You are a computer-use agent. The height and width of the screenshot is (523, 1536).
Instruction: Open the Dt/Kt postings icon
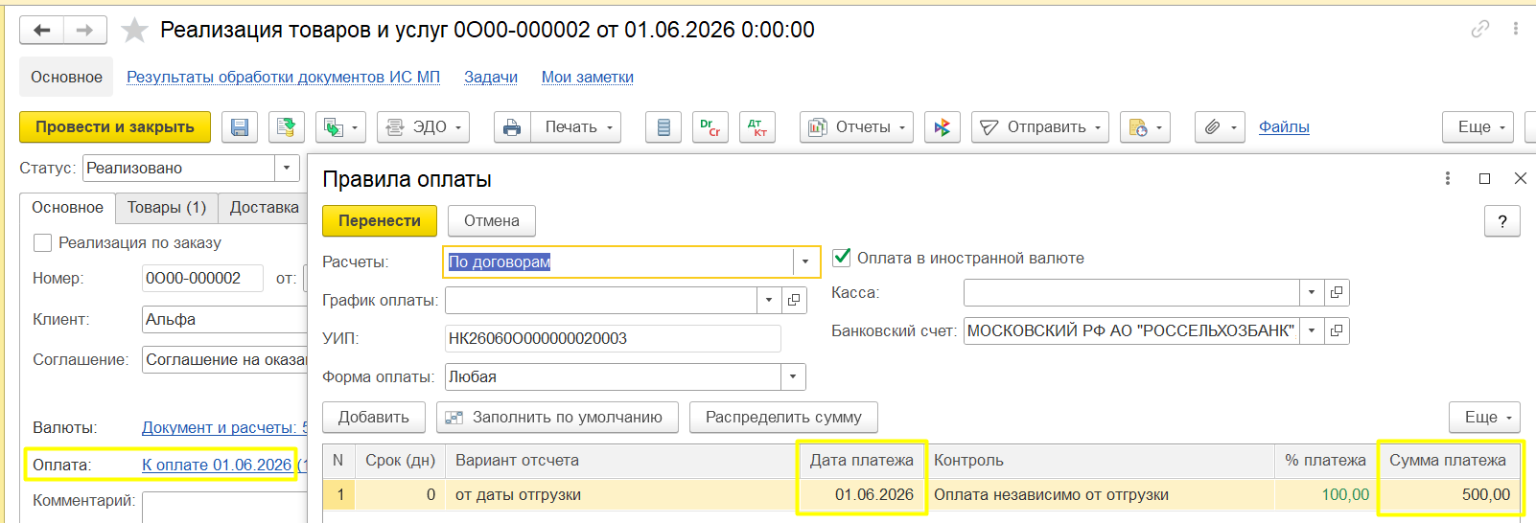point(757,127)
